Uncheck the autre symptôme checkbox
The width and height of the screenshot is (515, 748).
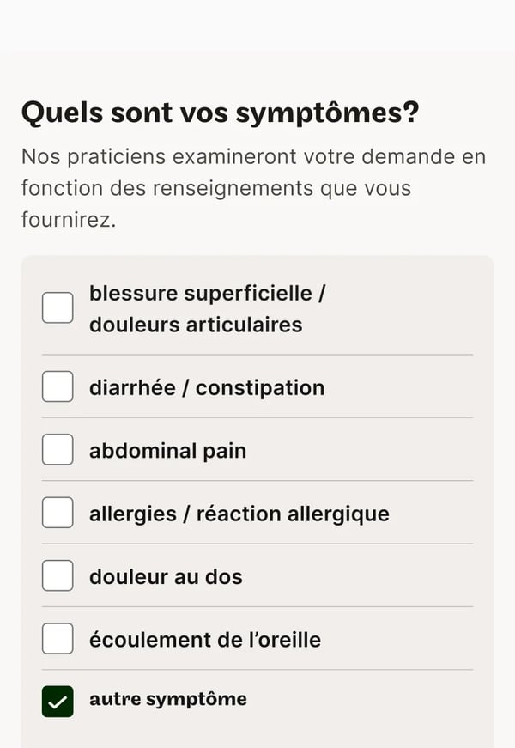(58, 702)
